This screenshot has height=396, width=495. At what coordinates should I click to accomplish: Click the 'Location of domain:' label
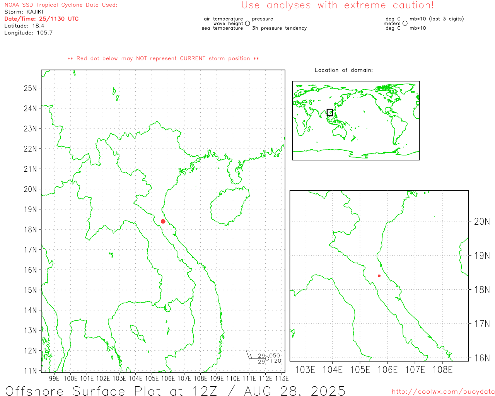click(344, 70)
